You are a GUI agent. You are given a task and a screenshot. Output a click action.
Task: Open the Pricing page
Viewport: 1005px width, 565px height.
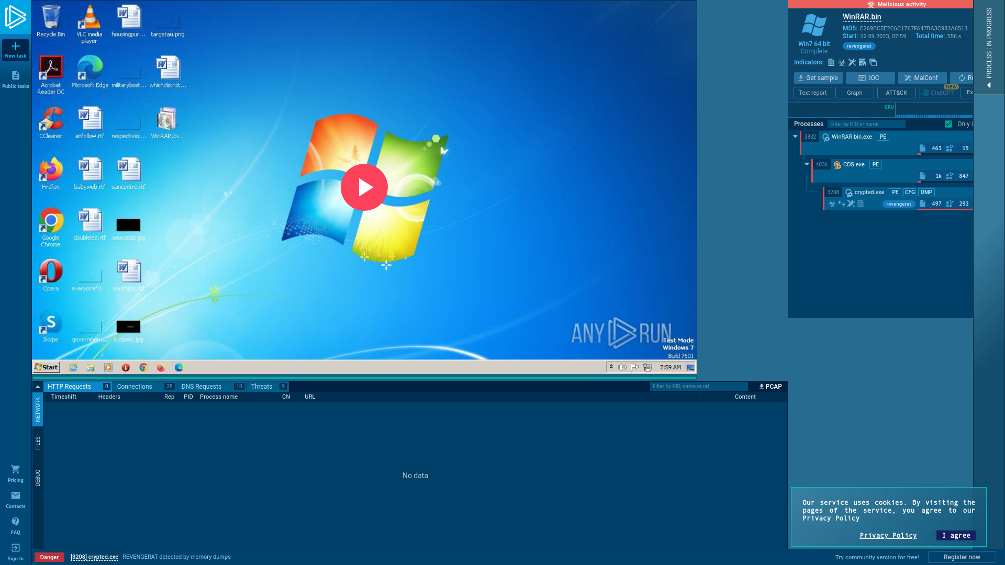pyautogui.click(x=16, y=473)
